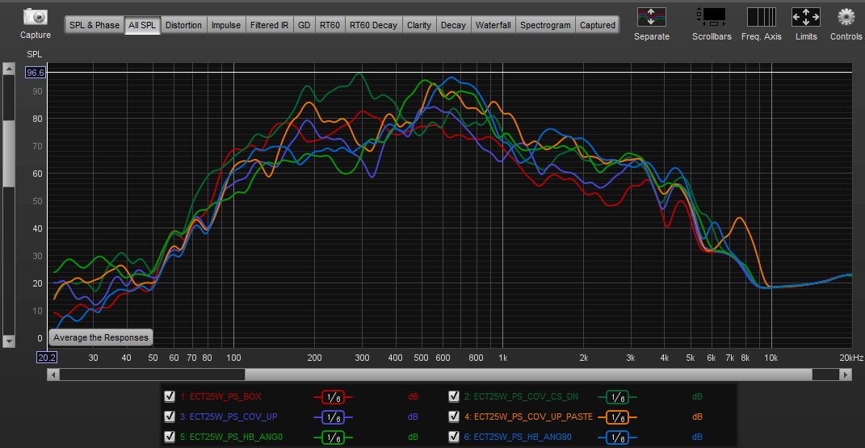Screen dimensions: 865x448
Task: Click the ECT25W_PS_BOX trace label
Action: click(x=220, y=397)
